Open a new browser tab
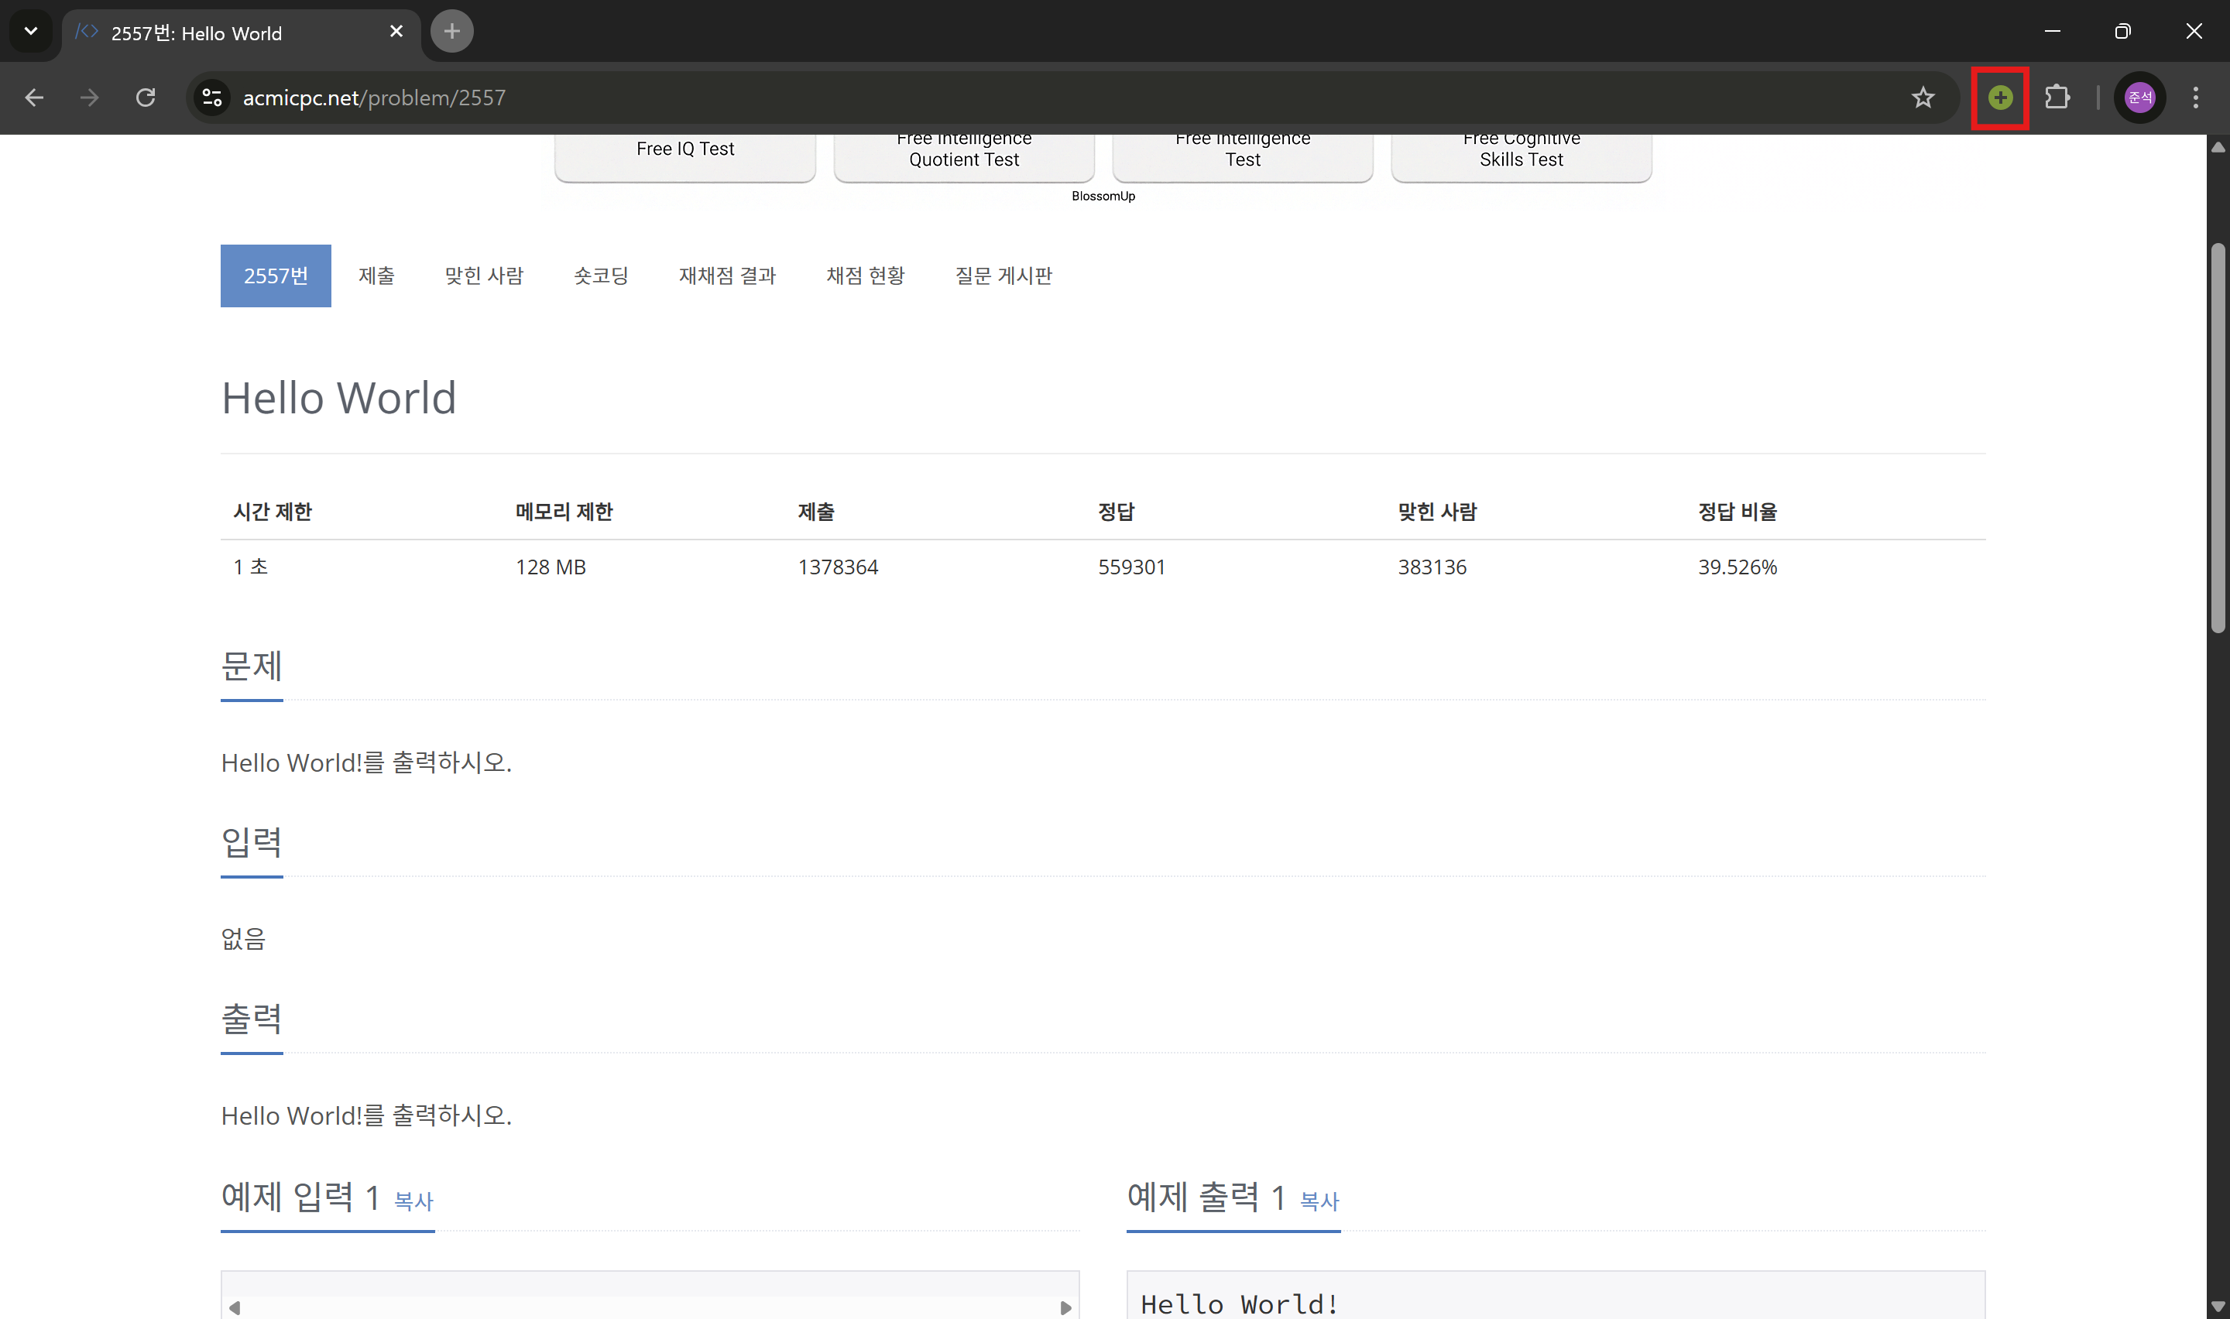Image resolution: width=2230 pixels, height=1319 pixels. coord(451,32)
